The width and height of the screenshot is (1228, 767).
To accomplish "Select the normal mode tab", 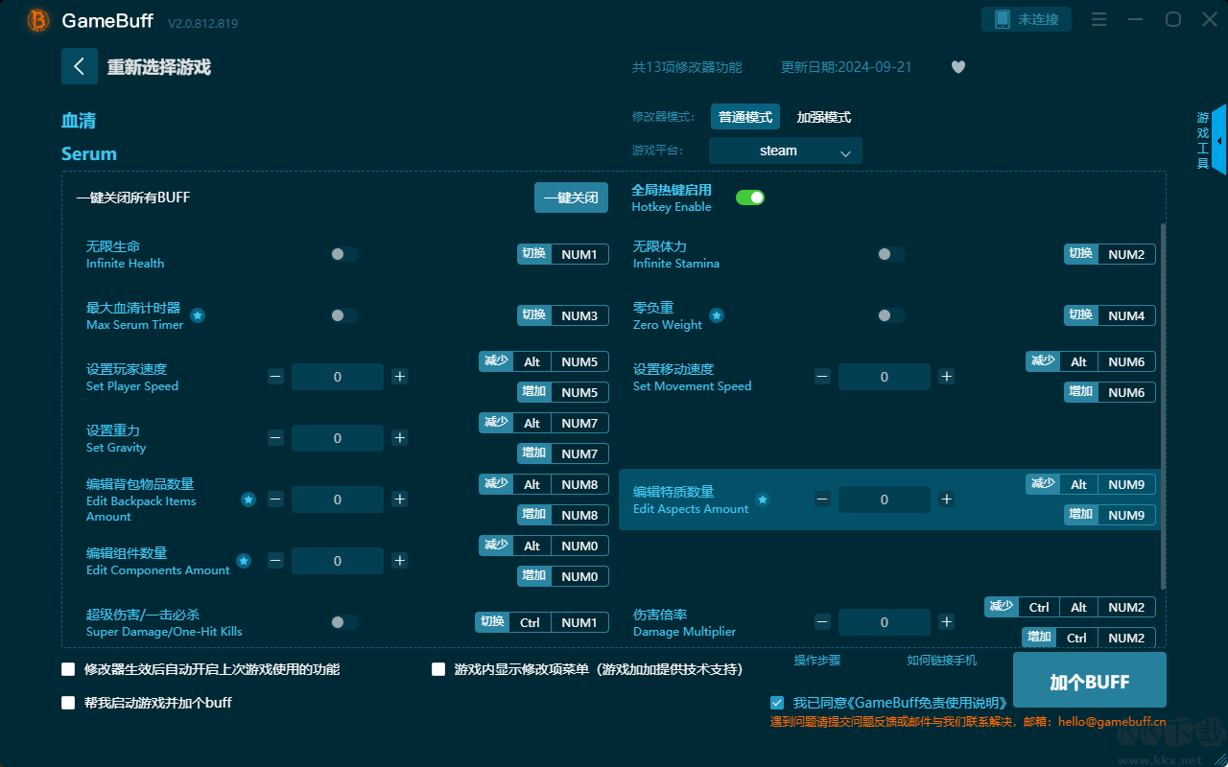I will [745, 117].
